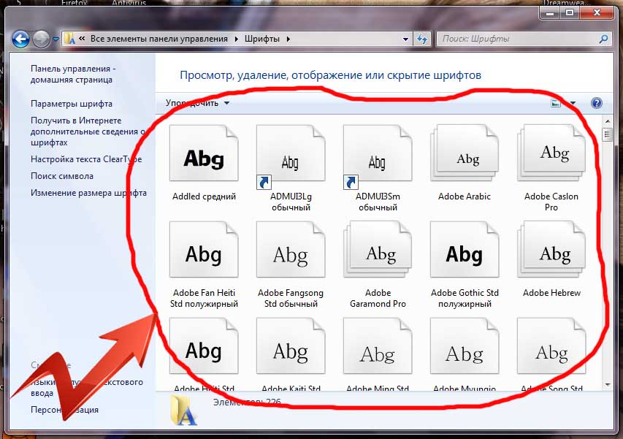623x439 pixels.
Task: Expand the Все элементы панели управления breadcrumb arrow
Action: click(x=236, y=39)
